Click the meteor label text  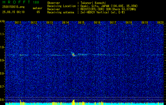tap(37, 8)
